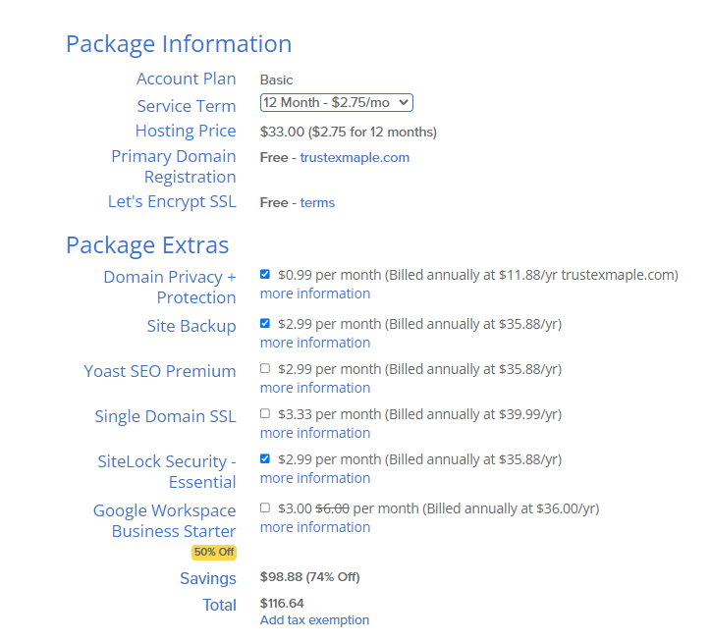Enable Single Domain SSL checkbox

tap(265, 414)
